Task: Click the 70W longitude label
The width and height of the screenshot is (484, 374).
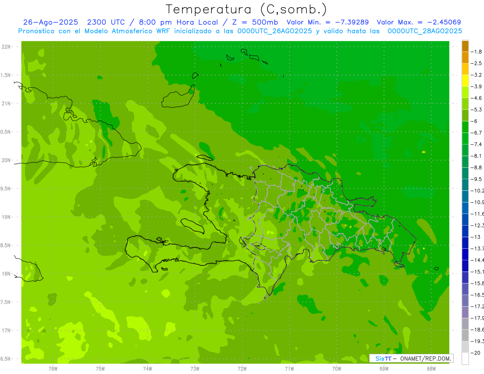Action: [336, 369]
